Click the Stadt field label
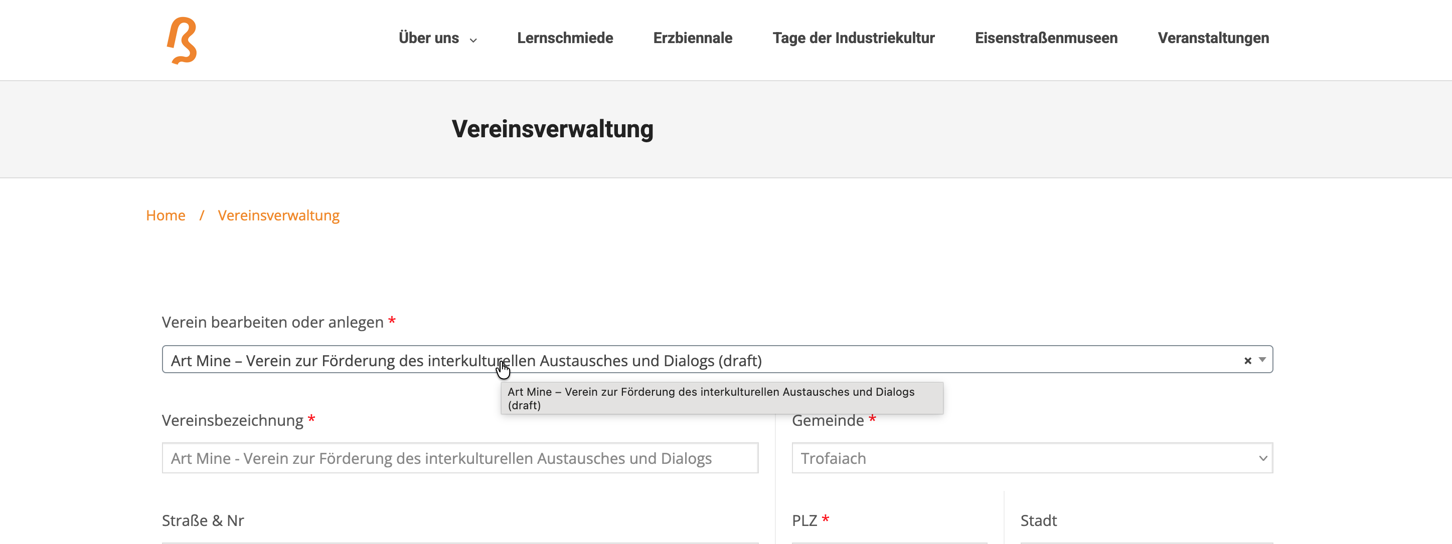 tap(1038, 520)
